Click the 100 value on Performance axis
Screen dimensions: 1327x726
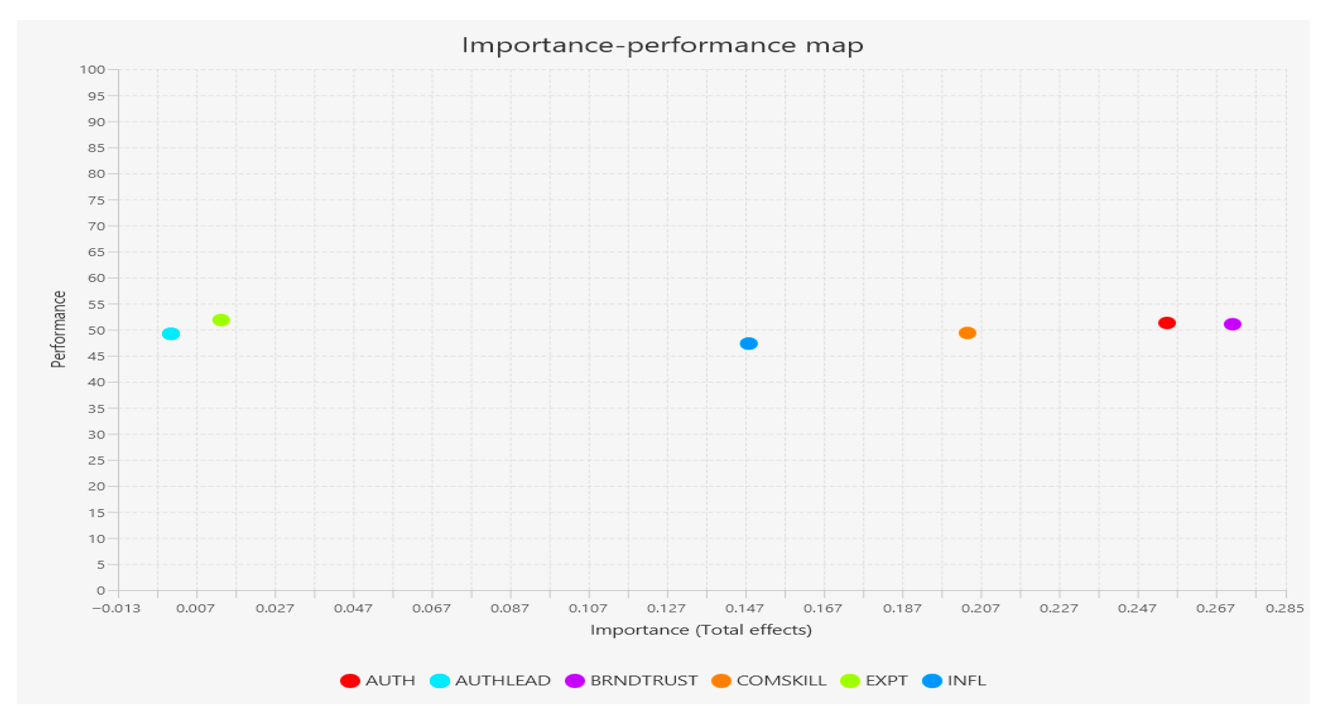92,70
